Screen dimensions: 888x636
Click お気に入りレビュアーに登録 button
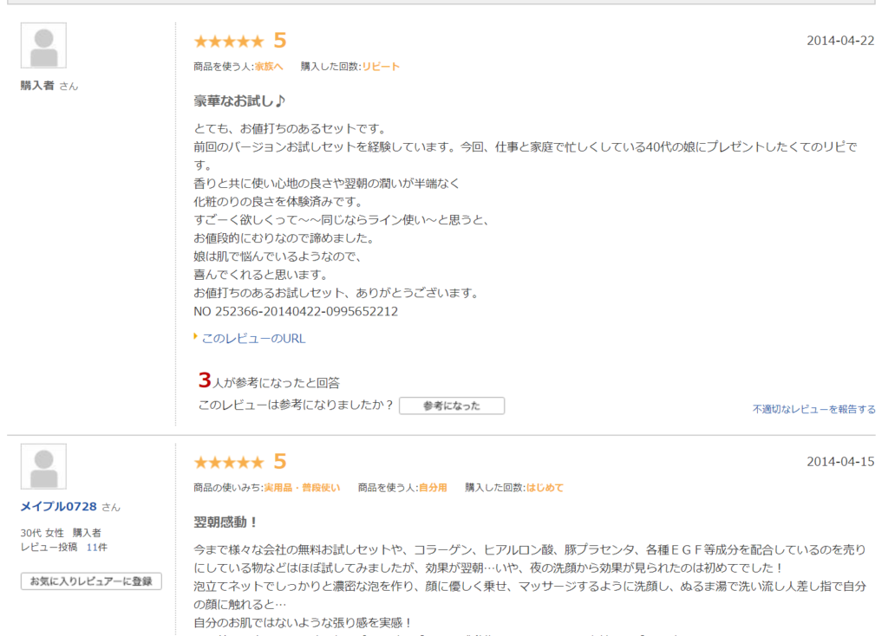(91, 581)
